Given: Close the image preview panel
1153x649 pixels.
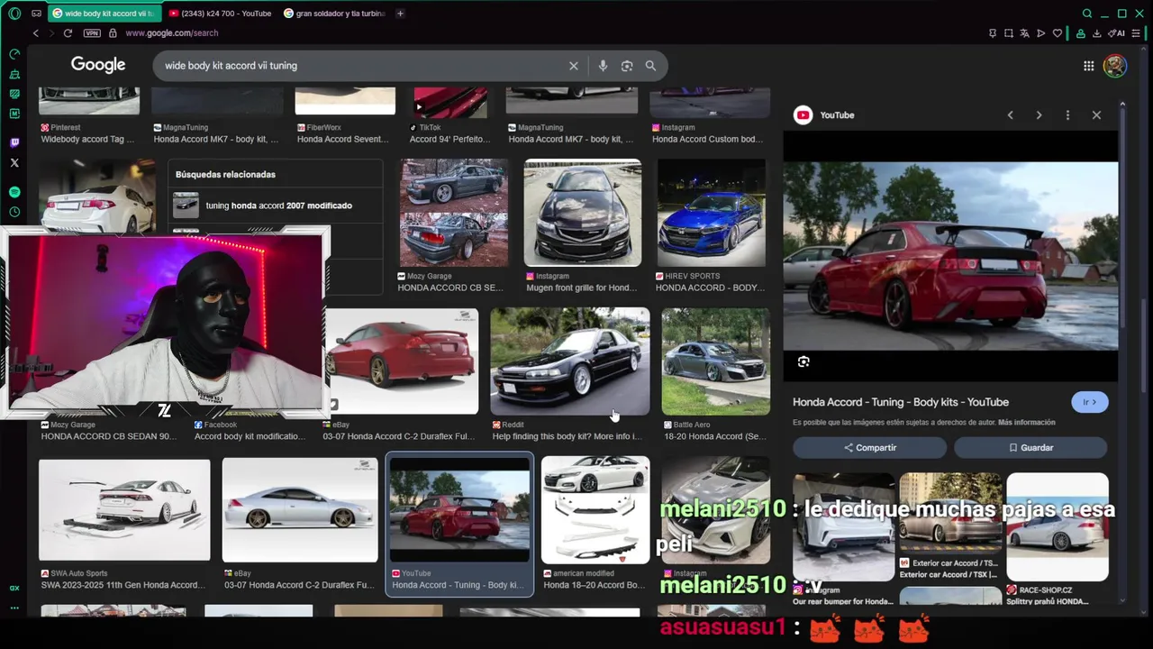Looking at the screenshot, I should (x=1096, y=115).
